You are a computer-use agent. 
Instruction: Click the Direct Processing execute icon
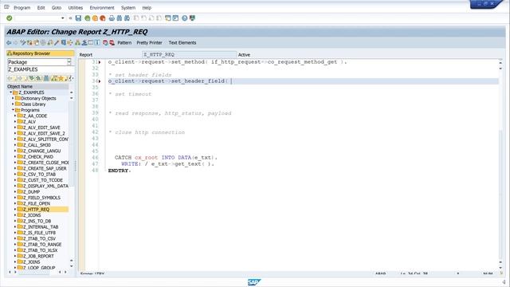[64, 42]
